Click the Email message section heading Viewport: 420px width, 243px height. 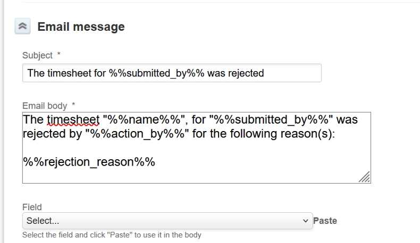[81, 27]
